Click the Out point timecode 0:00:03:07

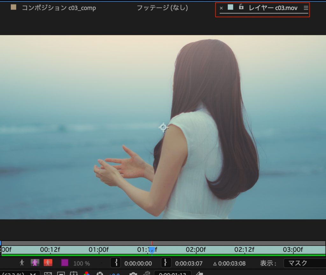(x=189, y=264)
